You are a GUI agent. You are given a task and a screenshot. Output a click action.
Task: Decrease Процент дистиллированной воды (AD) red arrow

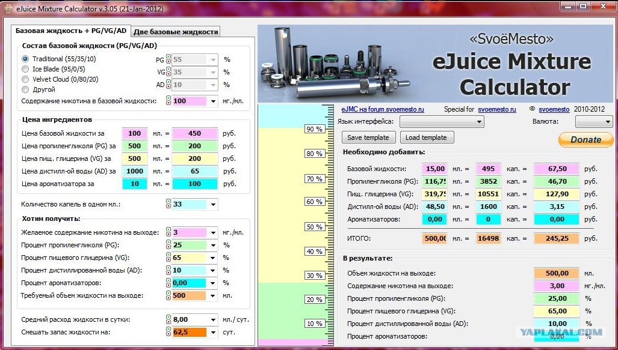pos(168,273)
